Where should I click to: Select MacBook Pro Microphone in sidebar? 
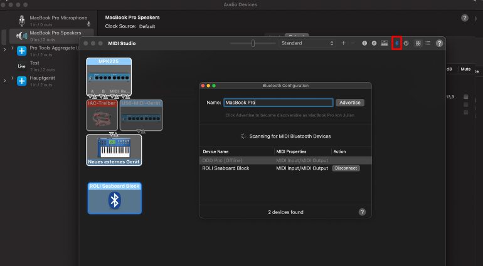(x=58, y=18)
